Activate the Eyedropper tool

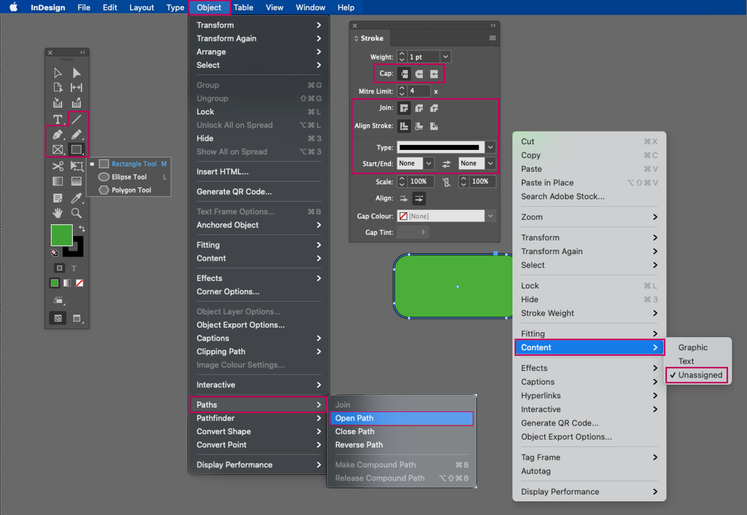76,198
